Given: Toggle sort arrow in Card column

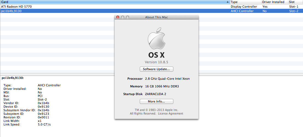Looking at the screenshot, I should [x=228, y=2].
